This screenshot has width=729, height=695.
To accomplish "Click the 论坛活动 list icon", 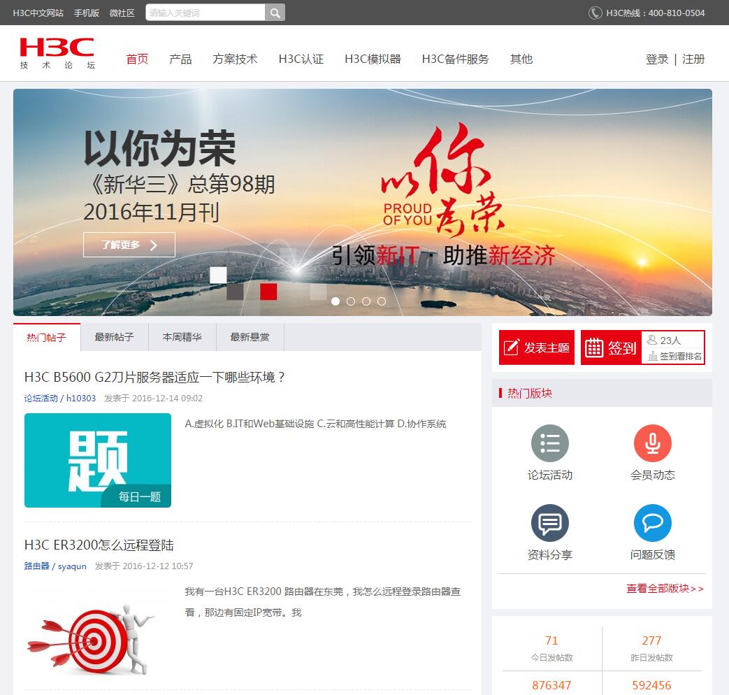I will pyautogui.click(x=549, y=443).
